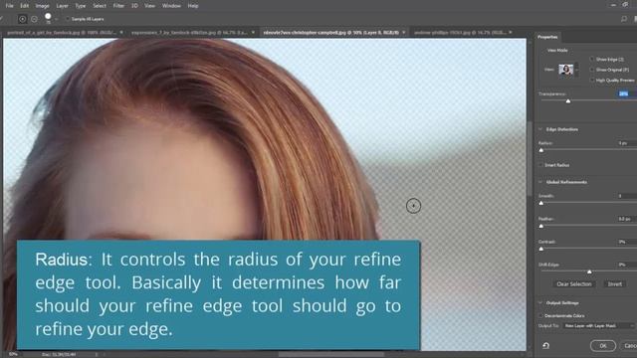Viewport: 637px width, 358px height.
Task: Open the brush size preset picker
Action: tap(48, 18)
